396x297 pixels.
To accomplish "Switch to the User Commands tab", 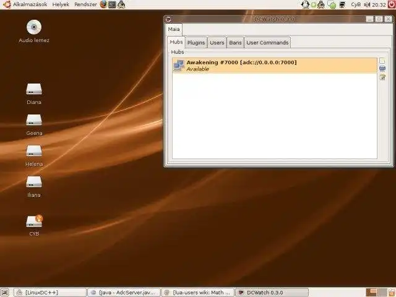I will click(x=267, y=43).
